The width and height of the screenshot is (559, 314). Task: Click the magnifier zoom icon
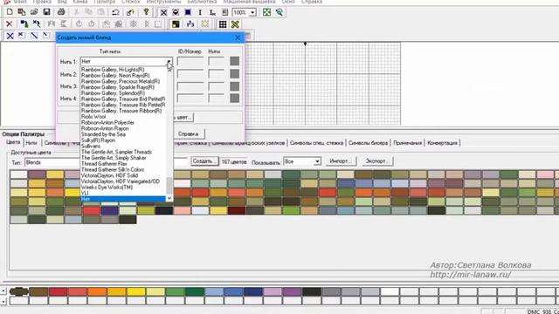(x=279, y=12)
